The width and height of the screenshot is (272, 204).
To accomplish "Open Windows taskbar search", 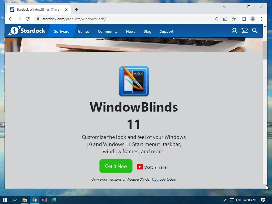I will tap(14, 200).
